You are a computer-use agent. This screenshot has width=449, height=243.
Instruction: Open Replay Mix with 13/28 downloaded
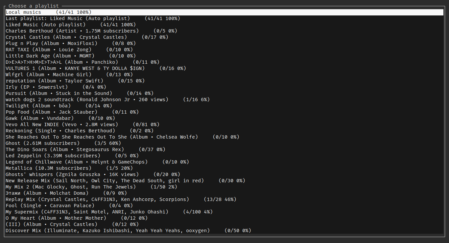coord(225,199)
